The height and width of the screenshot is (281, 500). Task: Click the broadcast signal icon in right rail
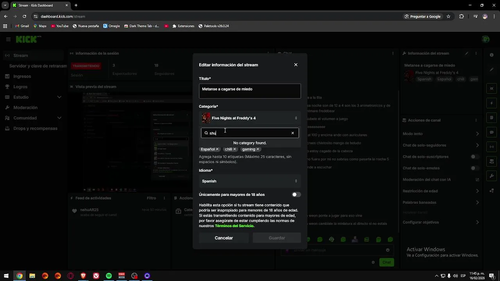pos(492,147)
